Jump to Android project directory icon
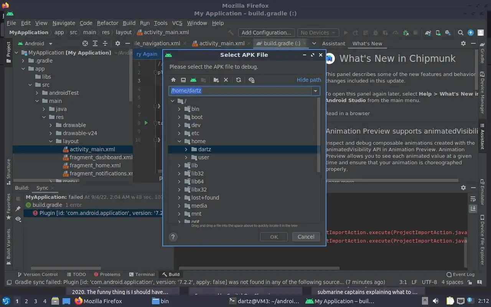The height and width of the screenshot is (307, 491). [193, 80]
